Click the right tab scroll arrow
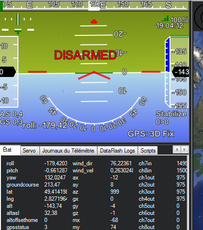The image size is (203, 230). [185, 149]
